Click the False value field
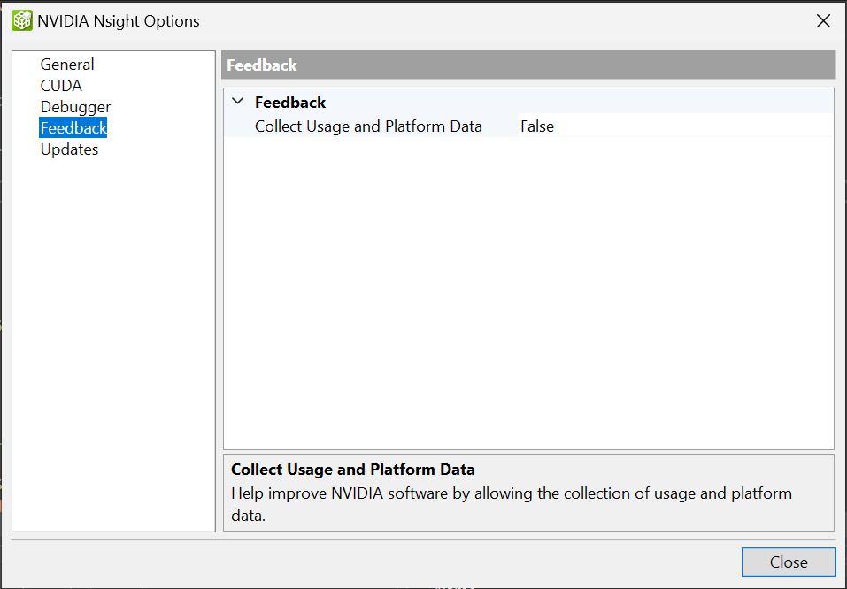The image size is (847, 589). pyautogui.click(x=674, y=126)
